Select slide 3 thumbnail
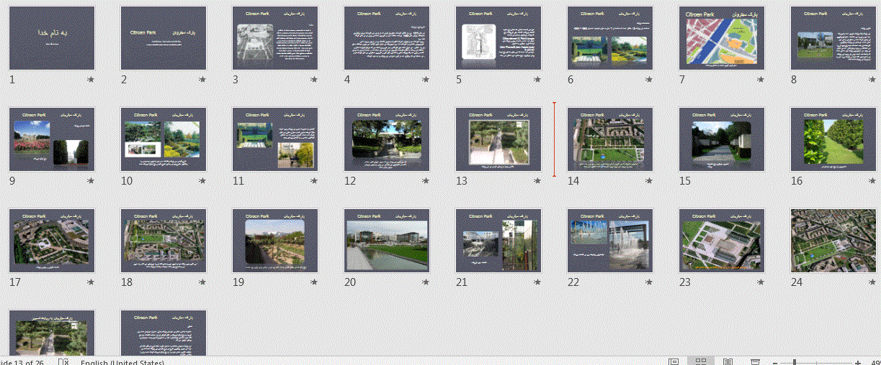Screen dimensions: 881x365 pyautogui.click(x=275, y=38)
